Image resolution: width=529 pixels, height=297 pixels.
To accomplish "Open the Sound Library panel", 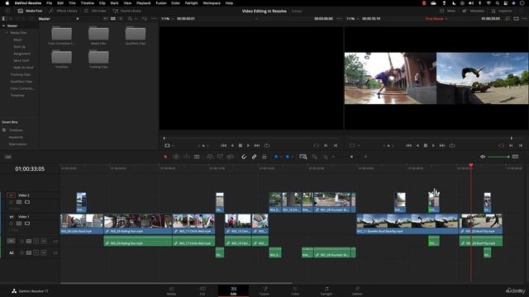I will click(x=127, y=11).
